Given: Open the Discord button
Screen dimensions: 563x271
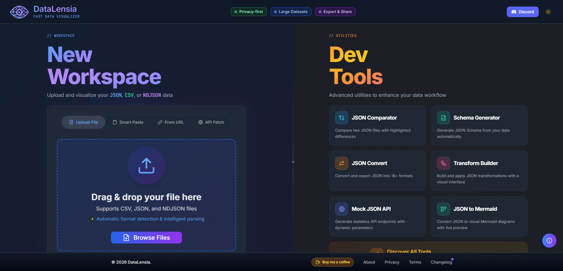Looking at the screenshot, I should 522,12.
